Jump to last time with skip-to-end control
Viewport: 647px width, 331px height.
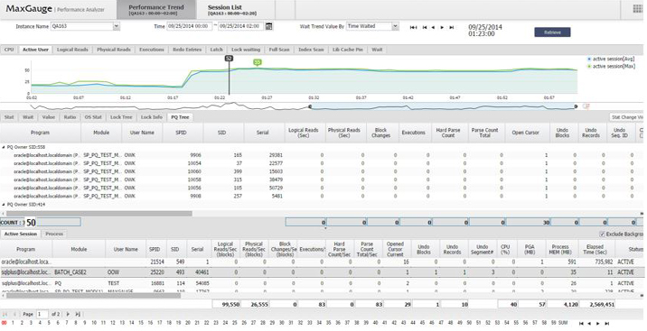pos(452,27)
